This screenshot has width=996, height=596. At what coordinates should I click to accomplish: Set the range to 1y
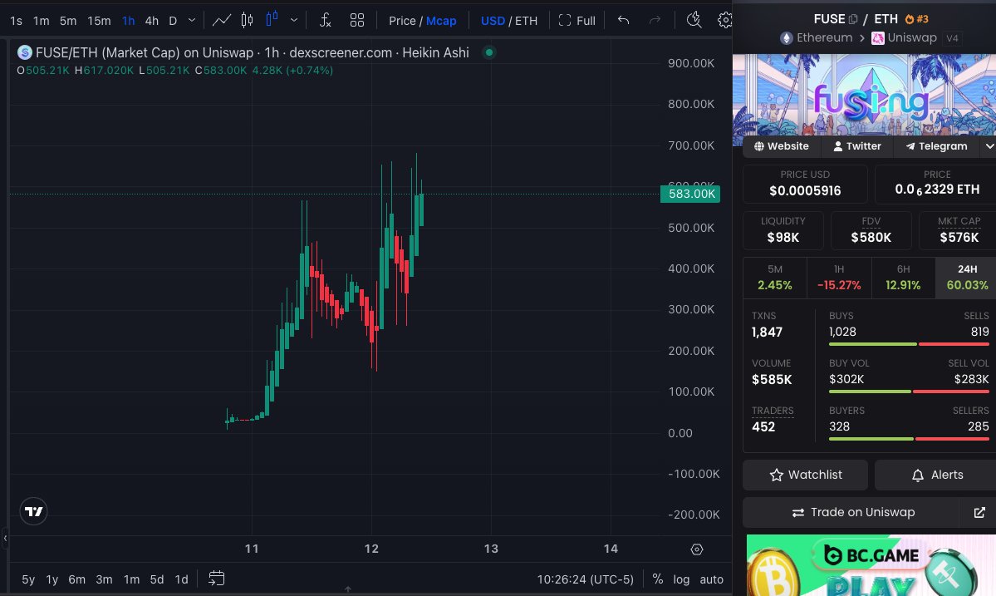coord(52,579)
